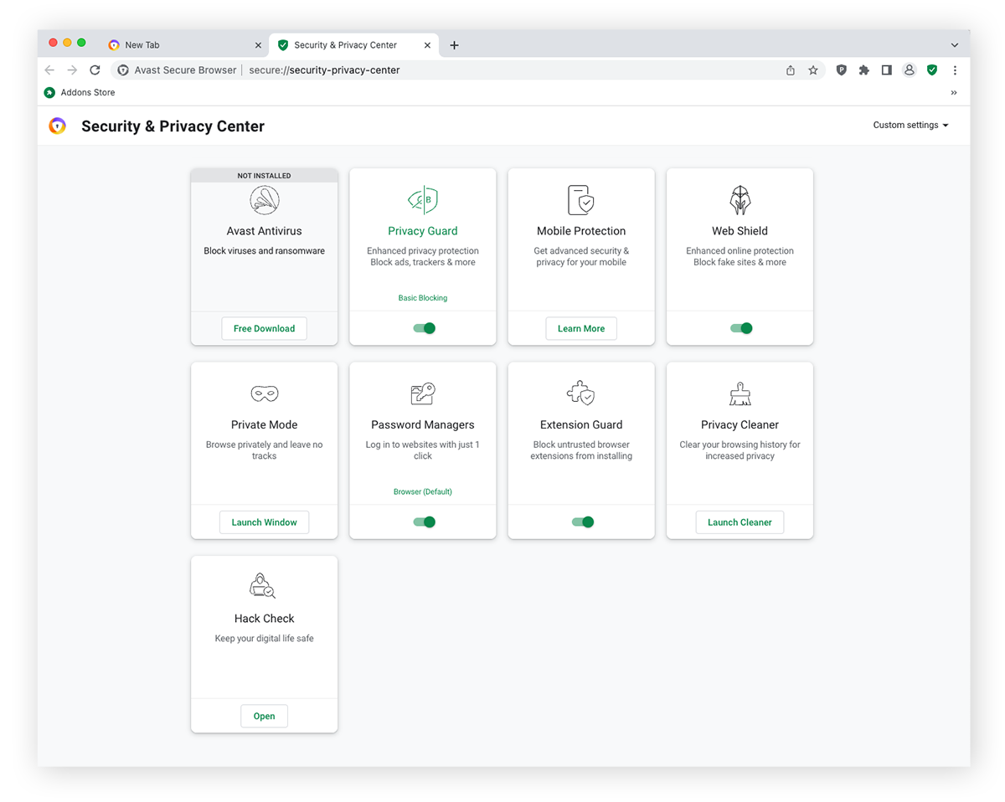Toggle the Extension Guard switch

pos(583,522)
